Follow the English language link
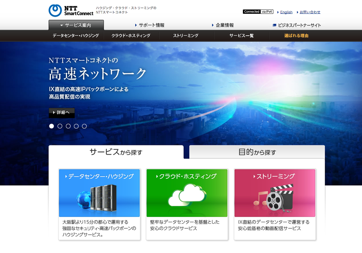 [286, 12]
